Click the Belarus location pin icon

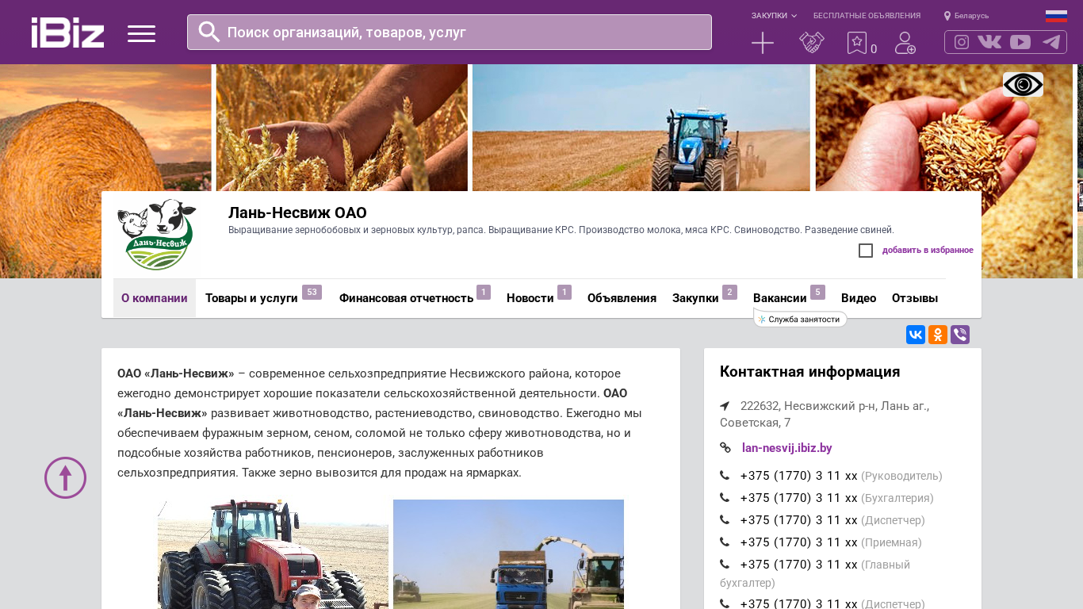coord(947,16)
